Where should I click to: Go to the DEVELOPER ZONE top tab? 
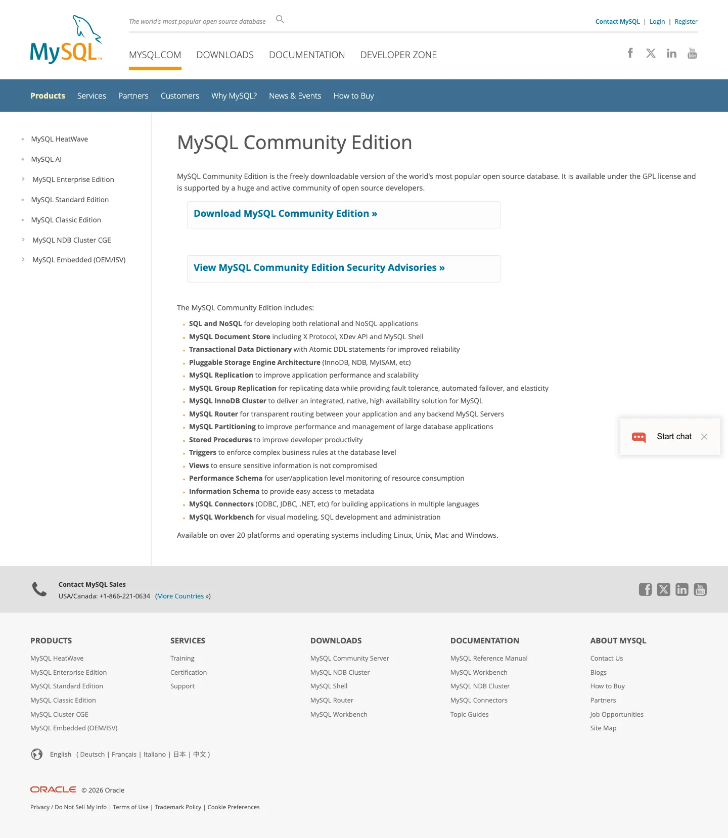tap(398, 55)
